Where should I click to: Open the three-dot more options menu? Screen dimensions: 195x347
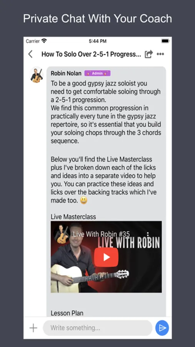coord(160,54)
